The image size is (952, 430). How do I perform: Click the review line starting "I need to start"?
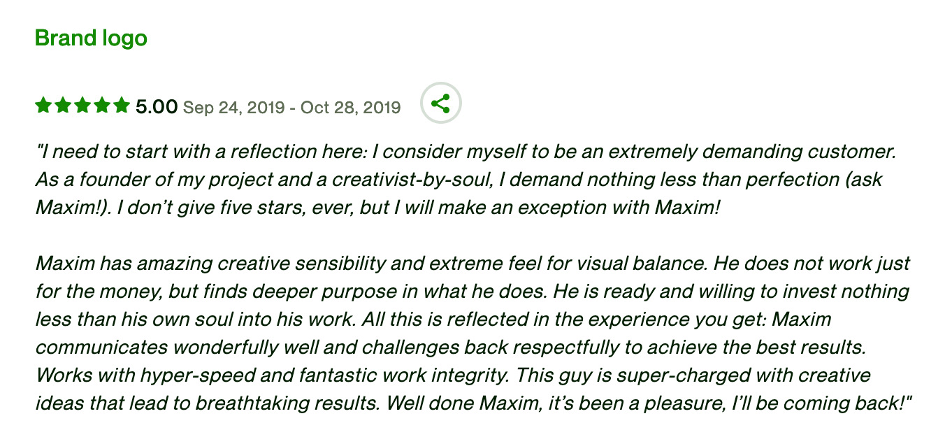[466, 151]
